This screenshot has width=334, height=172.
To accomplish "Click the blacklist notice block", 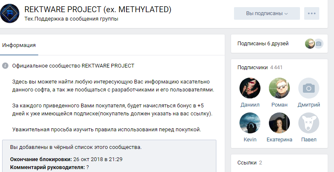I will 109,155.
